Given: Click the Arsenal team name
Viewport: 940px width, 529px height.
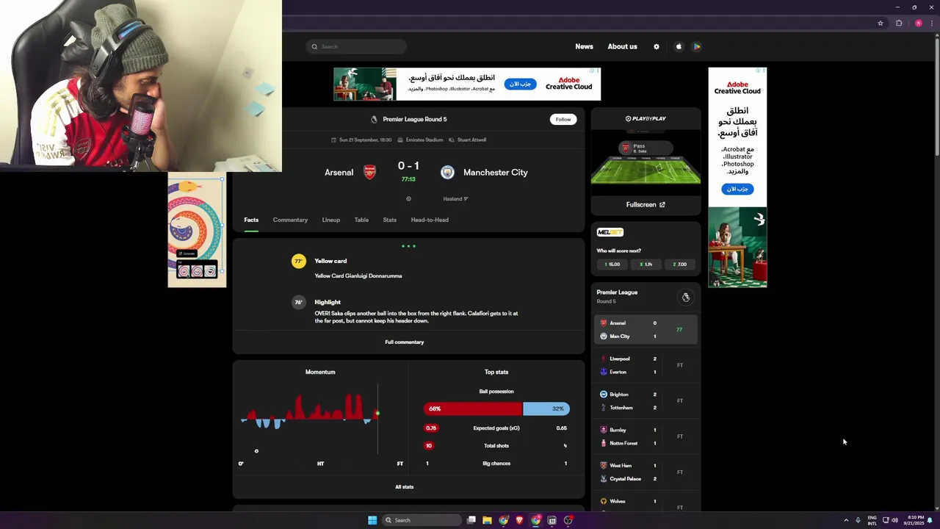Looking at the screenshot, I should 339,172.
